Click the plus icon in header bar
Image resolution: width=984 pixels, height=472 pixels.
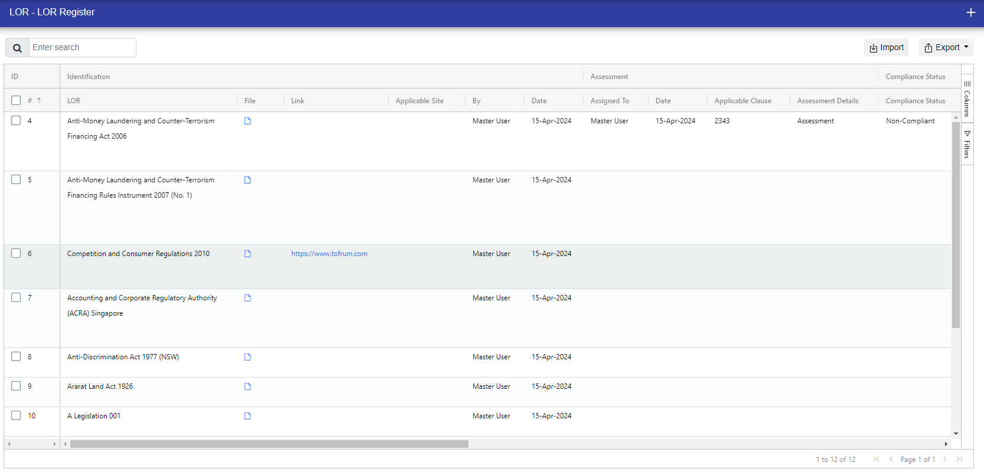click(x=970, y=12)
